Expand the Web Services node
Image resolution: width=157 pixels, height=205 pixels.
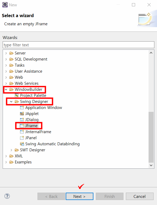(6, 83)
